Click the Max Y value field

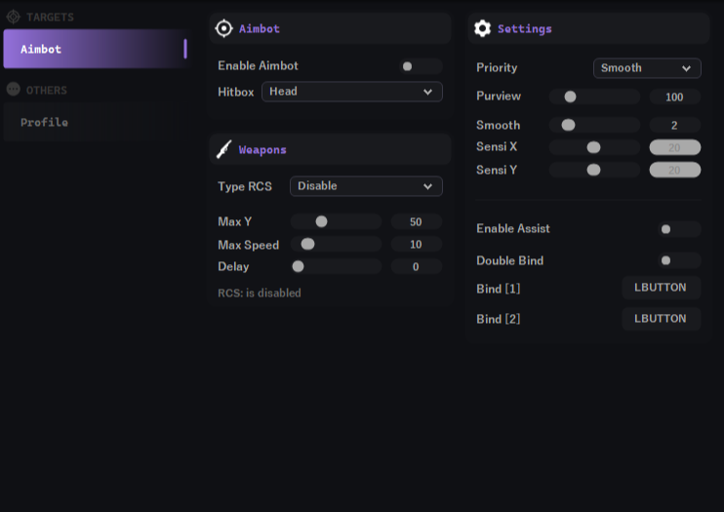pos(416,222)
